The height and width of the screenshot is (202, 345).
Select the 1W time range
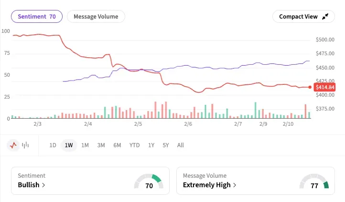[69, 145]
